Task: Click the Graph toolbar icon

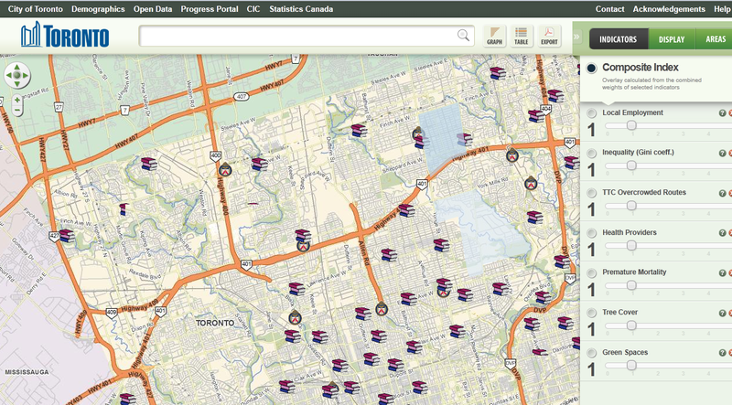Action: (494, 36)
